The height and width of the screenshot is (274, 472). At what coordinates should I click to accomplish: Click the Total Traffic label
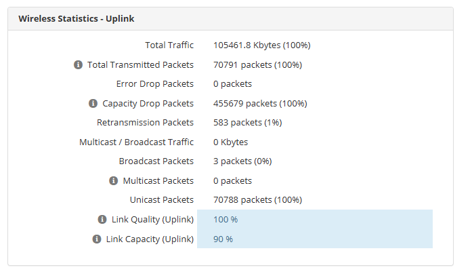coord(169,45)
